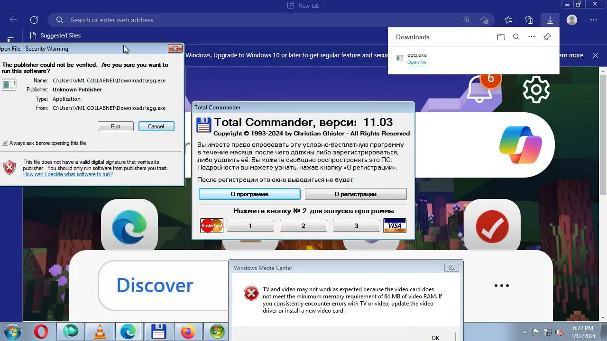Click button 3 in Total Commander
This screenshot has height=341, width=607.
[357, 226]
